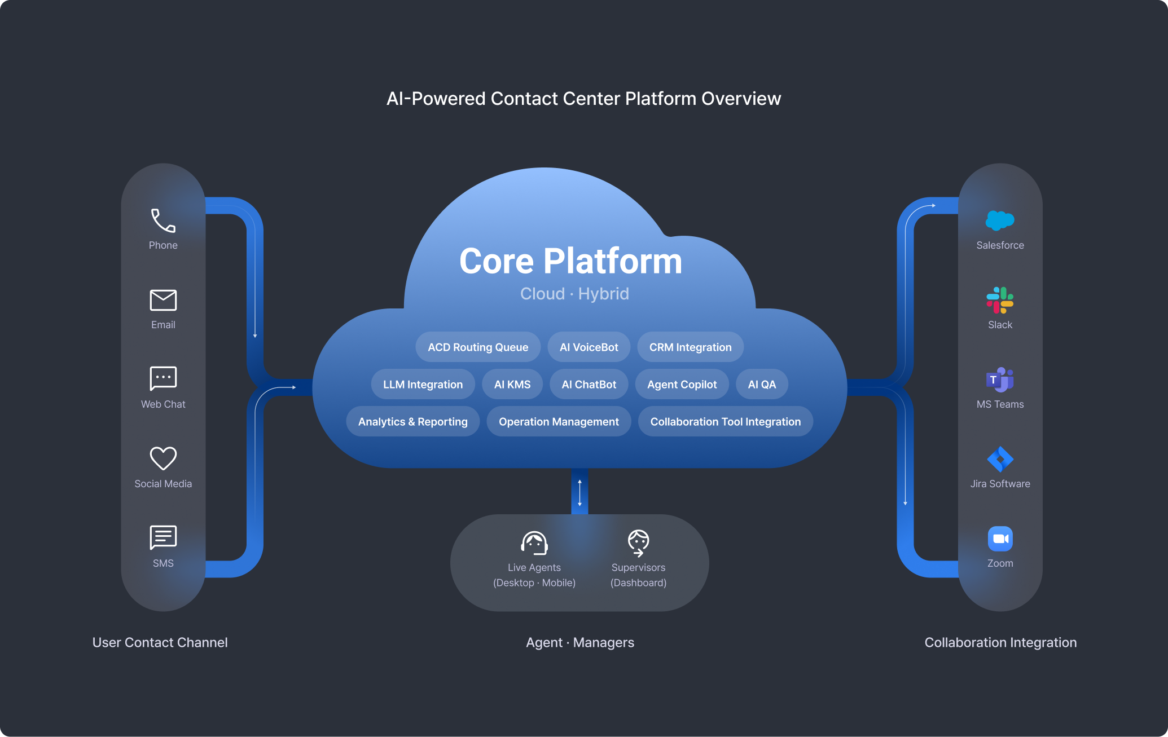Click the SMS message icon
Viewport: 1168px width, 737px height.
(x=163, y=537)
